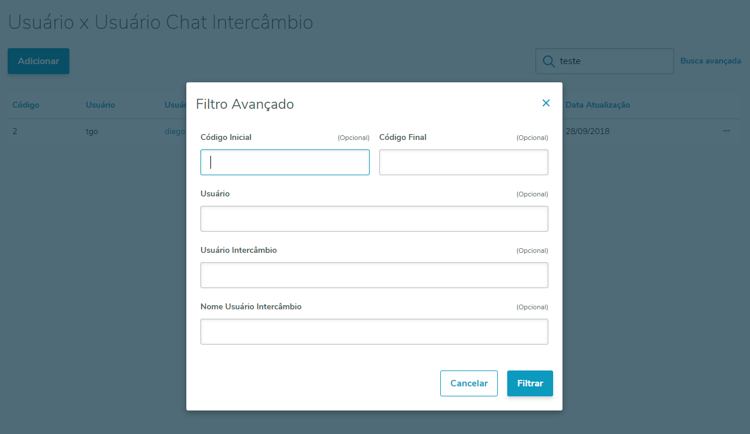Open the row actions three-dot menu

[x=726, y=131]
